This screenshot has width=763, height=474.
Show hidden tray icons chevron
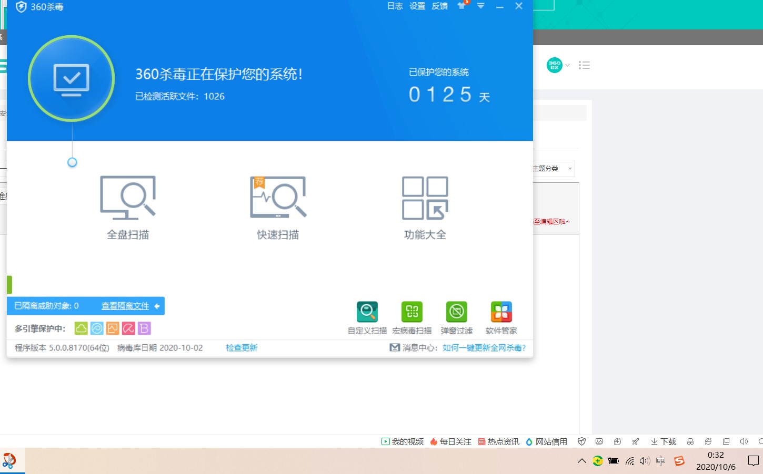coord(581,461)
